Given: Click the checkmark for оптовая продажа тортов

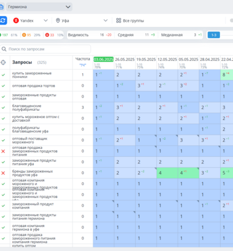Looking at the screenshot, I should (3, 86).
